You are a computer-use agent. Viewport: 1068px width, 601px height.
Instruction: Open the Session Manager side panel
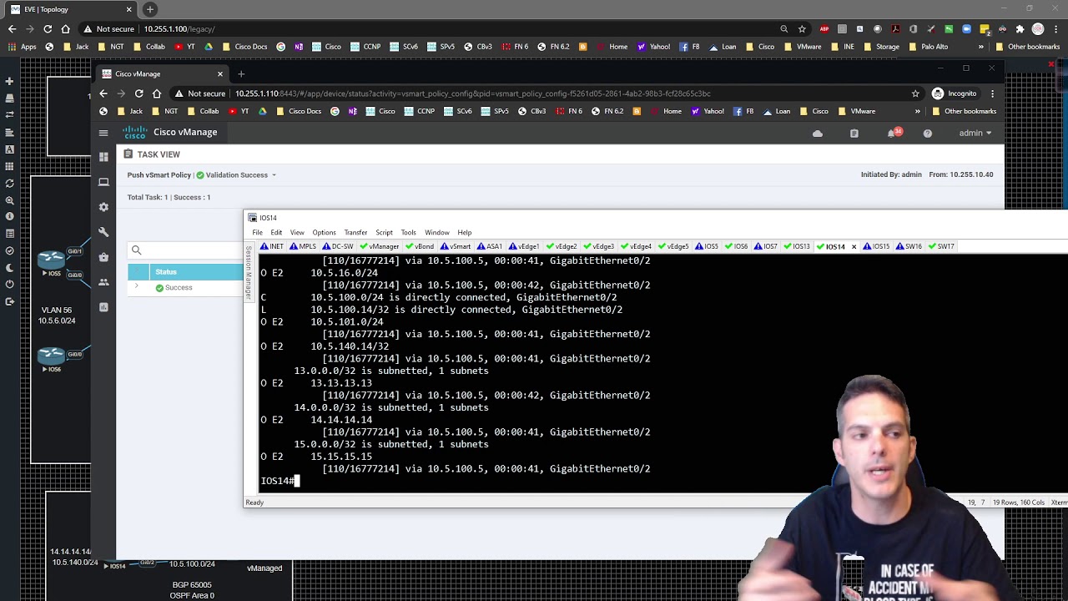coord(248,273)
